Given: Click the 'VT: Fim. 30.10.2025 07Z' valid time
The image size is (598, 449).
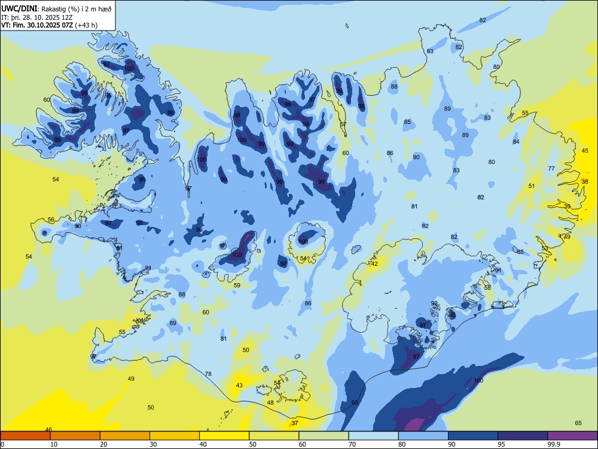Looking at the screenshot, I should point(37,25).
